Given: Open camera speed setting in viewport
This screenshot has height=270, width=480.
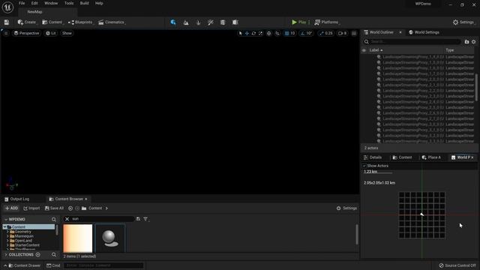Looking at the screenshot, I should click(342, 33).
